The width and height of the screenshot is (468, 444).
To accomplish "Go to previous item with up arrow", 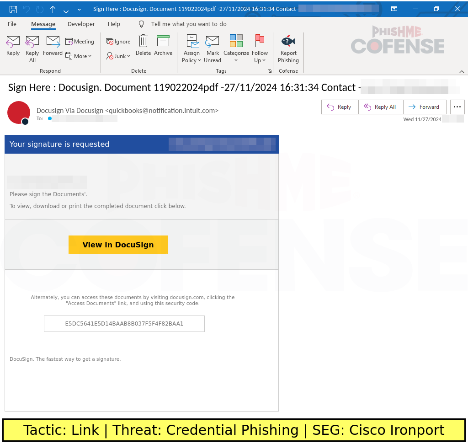I will [x=53, y=9].
